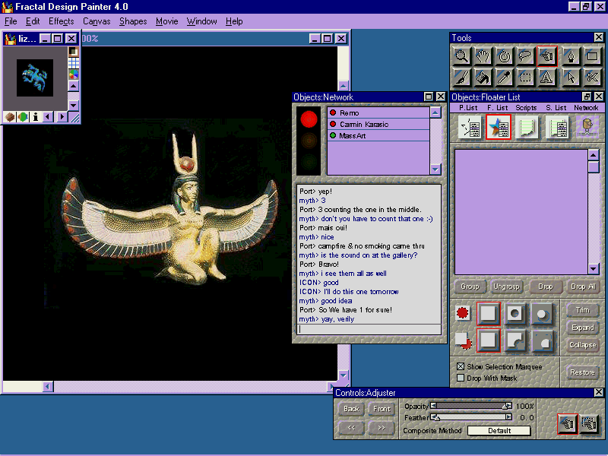Select bottom-row mask button with plain square
The height and width of the screenshot is (456, 608).
point(488,340)
